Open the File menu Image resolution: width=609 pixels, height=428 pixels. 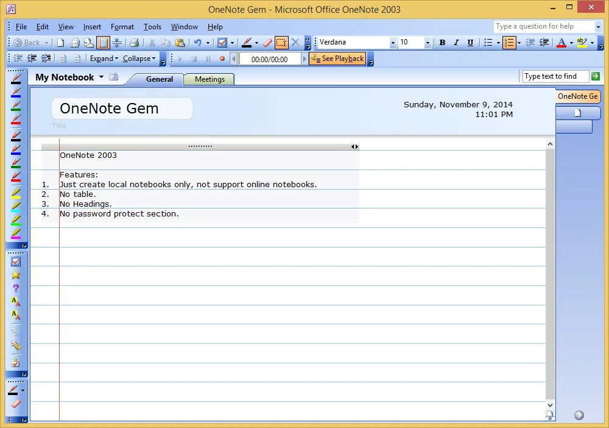coord(21,27)
